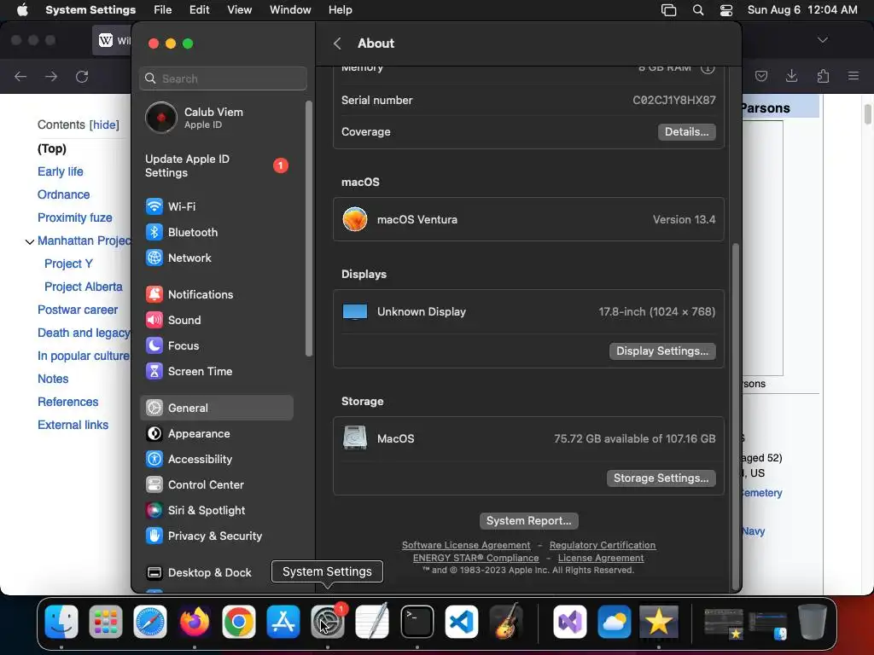Viewport: 874px width, 655px height.
Task: Select Network in the sidebar
Action: 216,258
